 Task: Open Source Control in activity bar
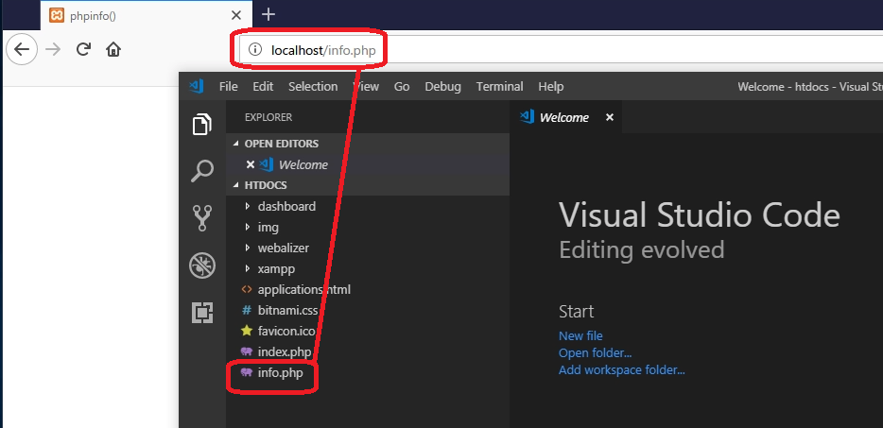click(202, 218)
